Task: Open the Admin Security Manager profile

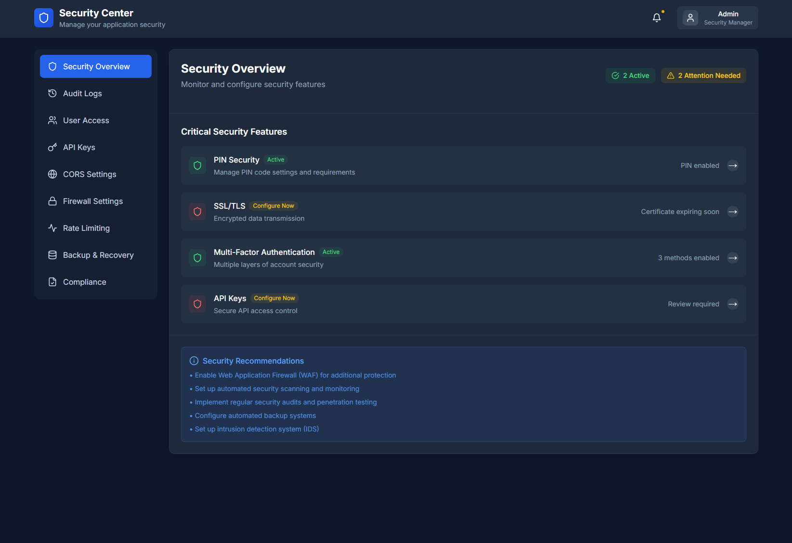Action: [717, 17]
